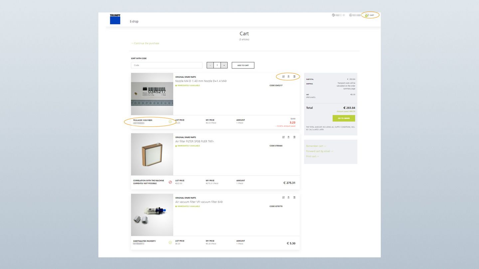Viewport: 479px width, 269px height.
Task: Click the shopping cart icon in header
Action: [367, 15]
